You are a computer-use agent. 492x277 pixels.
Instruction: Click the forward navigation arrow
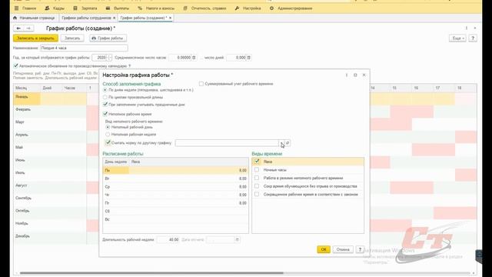[28, 28]
